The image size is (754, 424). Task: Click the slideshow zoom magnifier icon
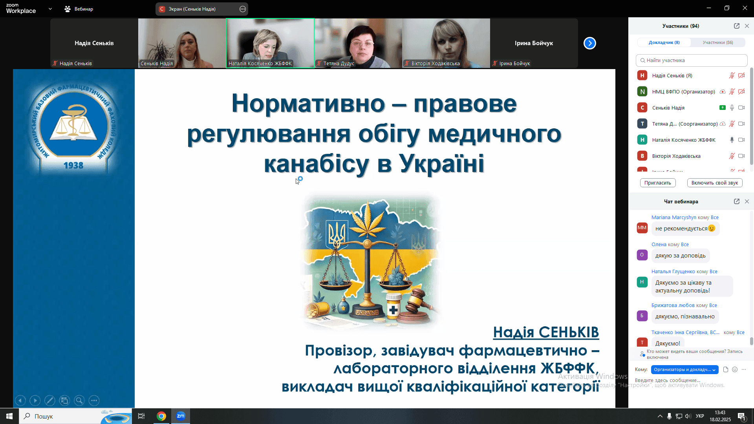(79, 400)
